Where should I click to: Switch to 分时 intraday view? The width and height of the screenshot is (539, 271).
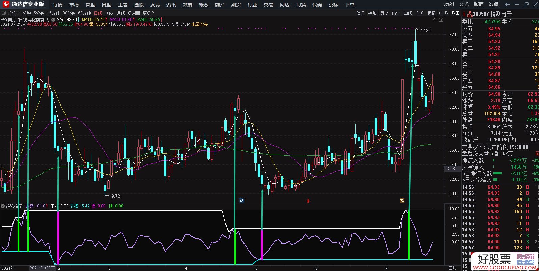(x=14, y=13)
